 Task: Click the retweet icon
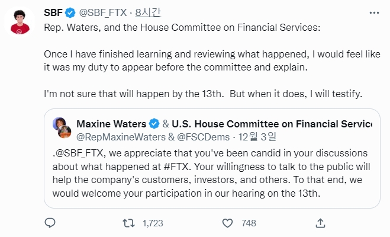(127, 223)
